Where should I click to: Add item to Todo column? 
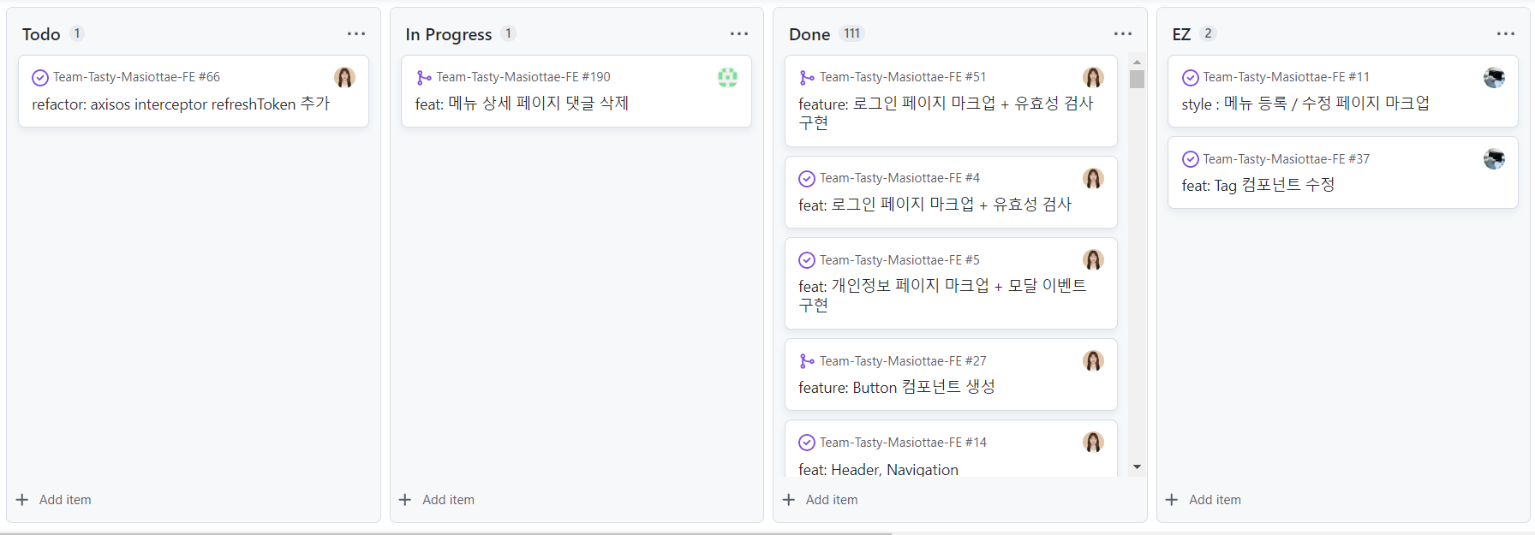click(x=54, y=500)
